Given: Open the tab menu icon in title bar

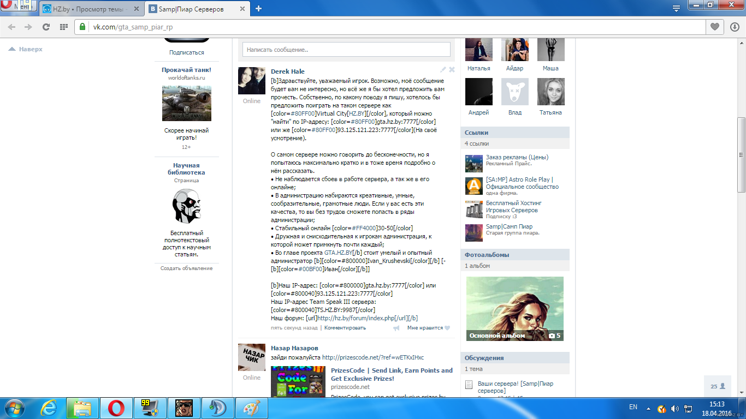Looking at the screenshot, I should pos(676,8).
